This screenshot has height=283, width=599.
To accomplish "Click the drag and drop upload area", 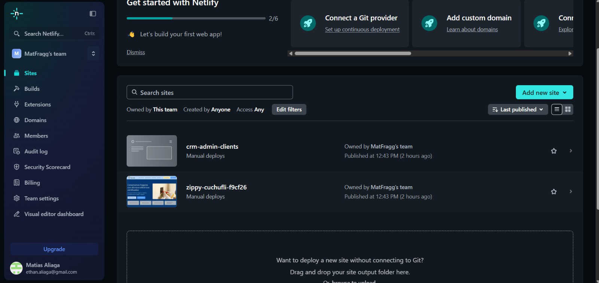I will coord(350,257).
